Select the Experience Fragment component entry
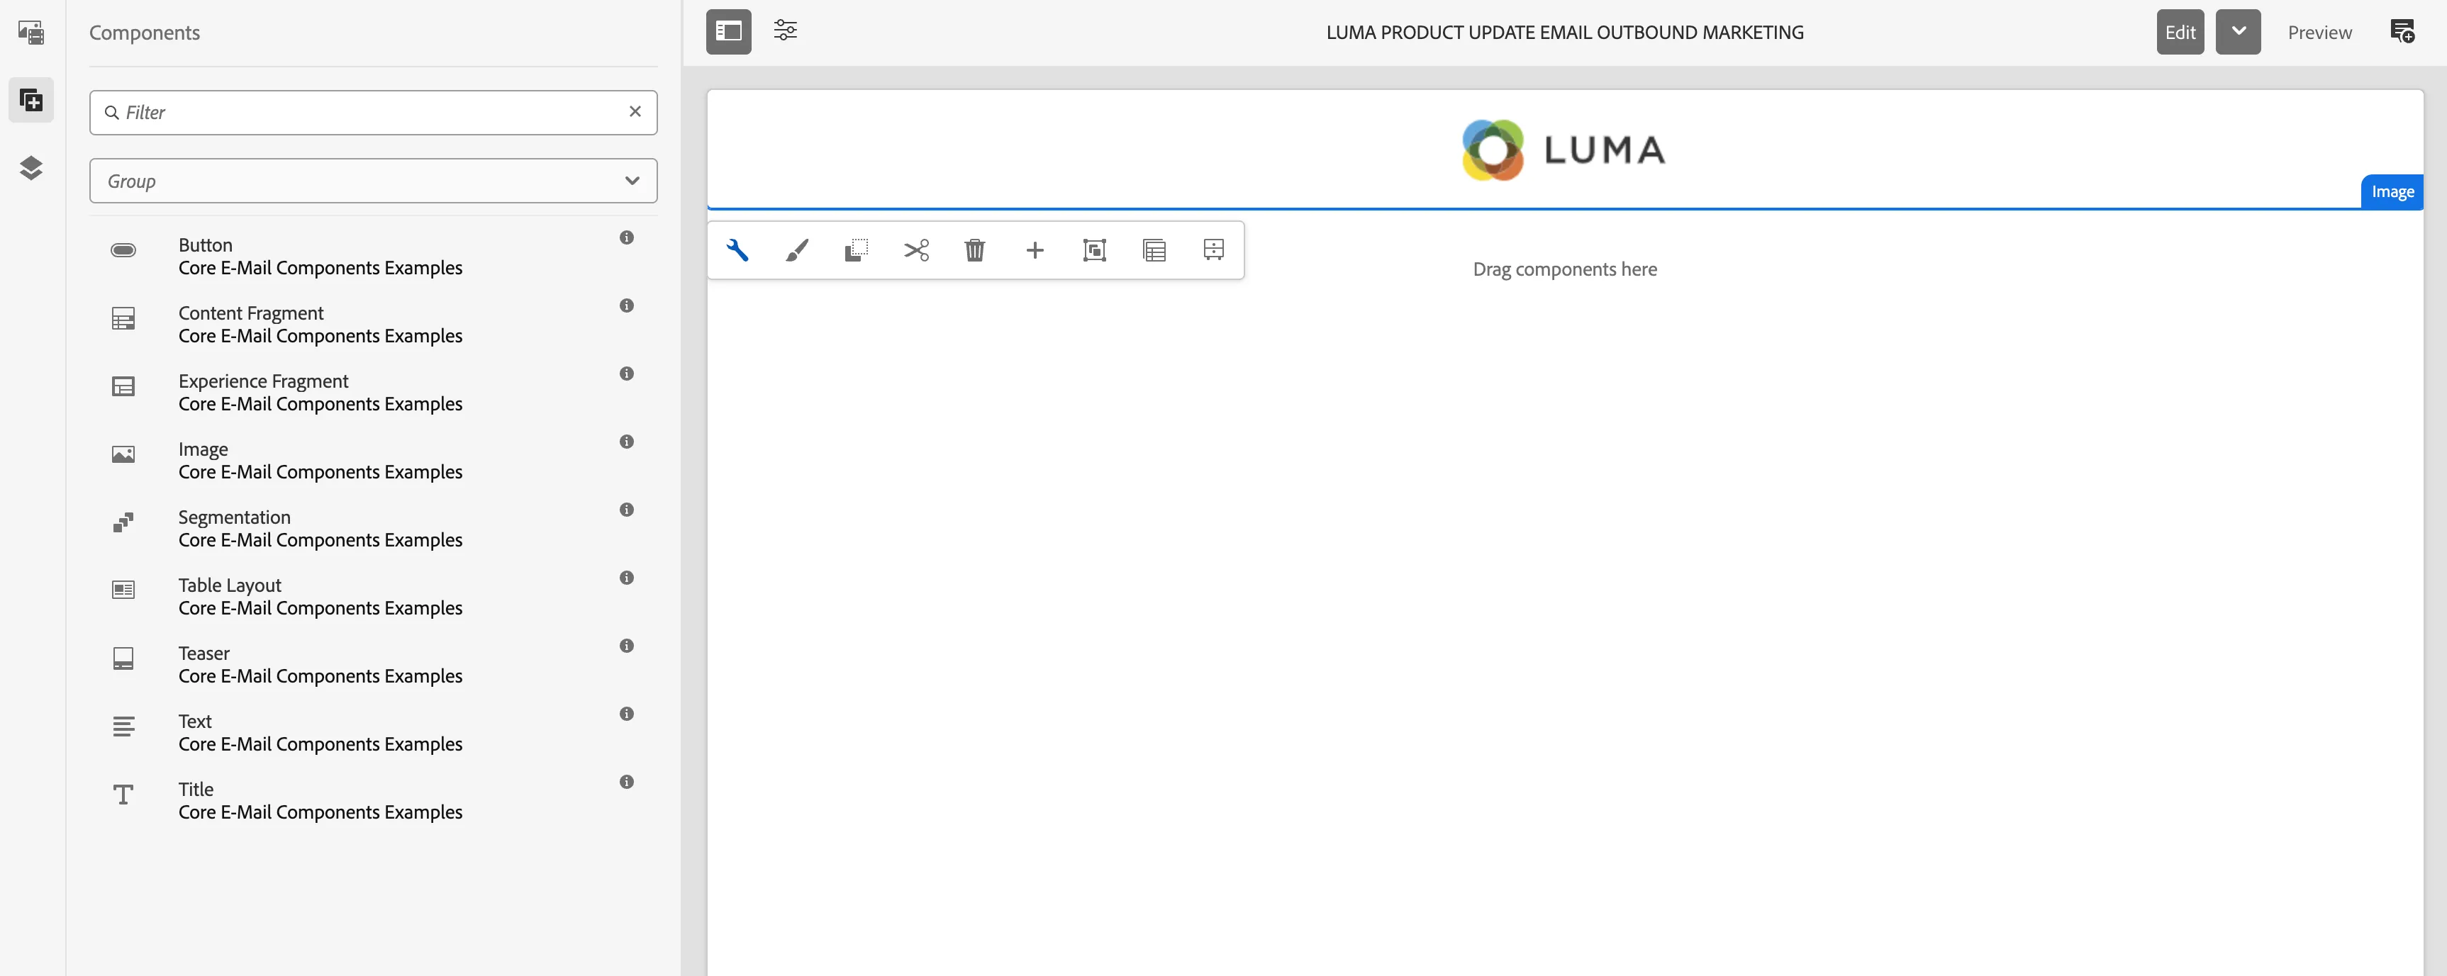This screenshot has width=2447, height=976. coord(373,392)
